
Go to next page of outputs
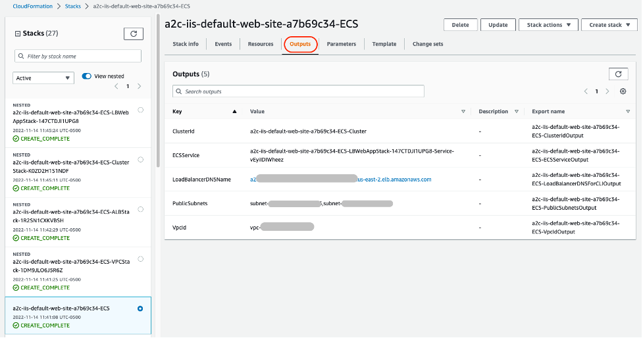pos(607,91)
